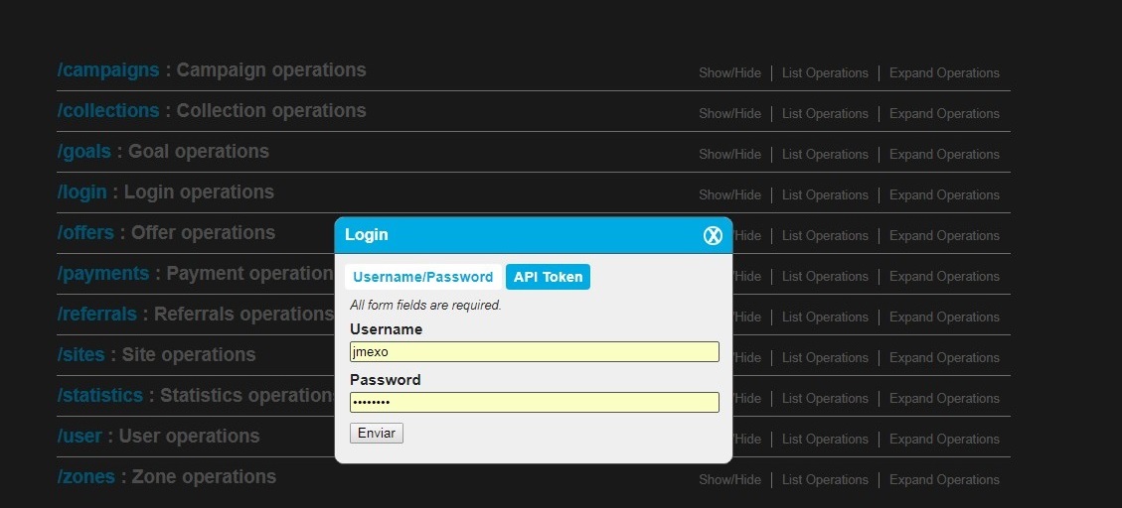
Task: Switch to the API Token tab
Action: click(x=548, y=277)
